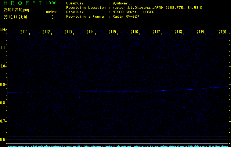Select the 2118 time tick label

(178, 32)
